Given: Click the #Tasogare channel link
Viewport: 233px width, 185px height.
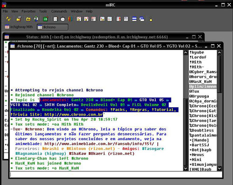Looking at the screenshot, I should (153, 149).
